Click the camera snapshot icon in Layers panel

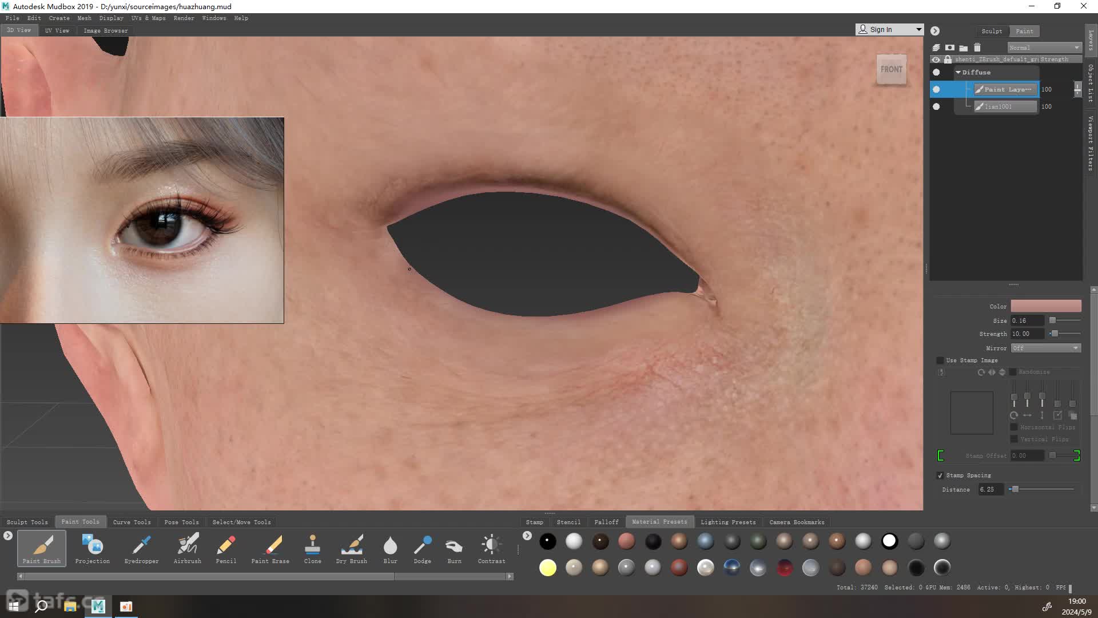pos(950,47)
